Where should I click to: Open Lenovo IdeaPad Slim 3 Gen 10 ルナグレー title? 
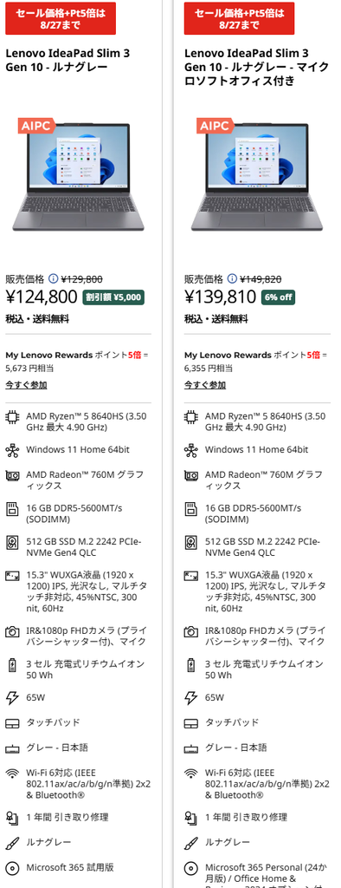pos(68,61)
